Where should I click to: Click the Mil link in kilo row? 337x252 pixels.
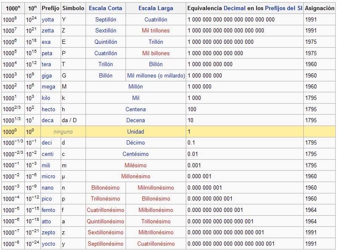pyautogui.click(x=136, y=98)
